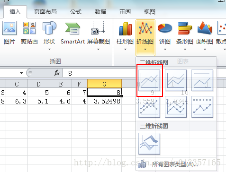This screenshot has height=172, width=226.
Task: Click the Screenshot (屏幕截图) camera icon
Action: [98, 28]
